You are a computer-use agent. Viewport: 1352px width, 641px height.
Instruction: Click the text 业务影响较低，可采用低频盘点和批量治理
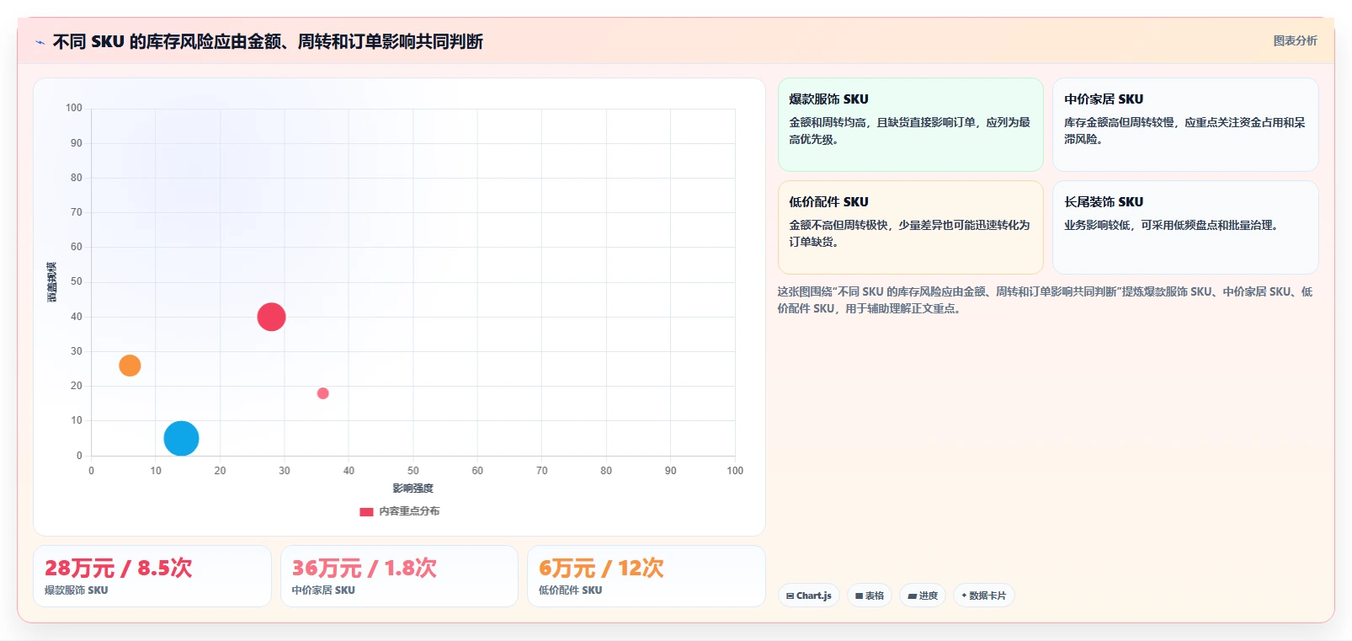click(x=1171, y=226)
